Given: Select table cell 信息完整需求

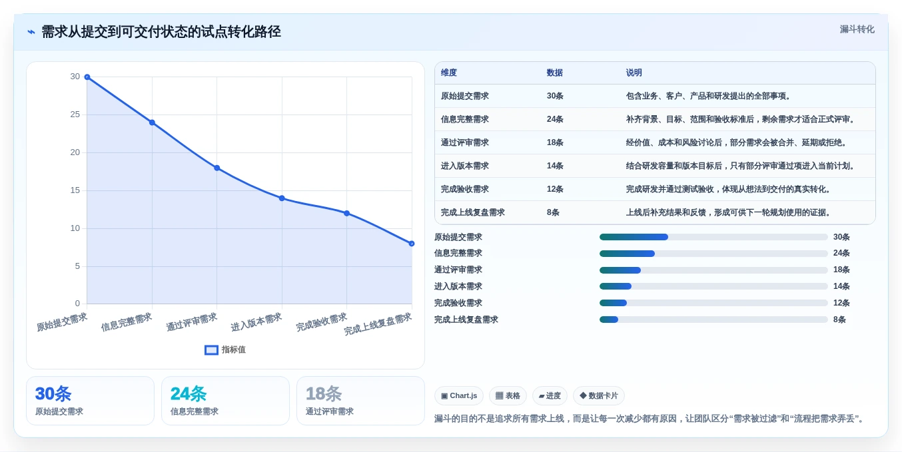Looking at the screenshot, I should click(465, 119).
